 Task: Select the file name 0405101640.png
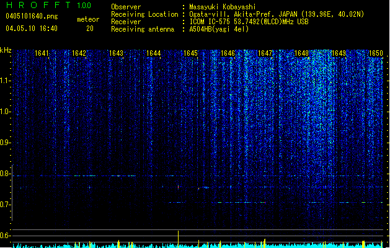coord(32,16)
